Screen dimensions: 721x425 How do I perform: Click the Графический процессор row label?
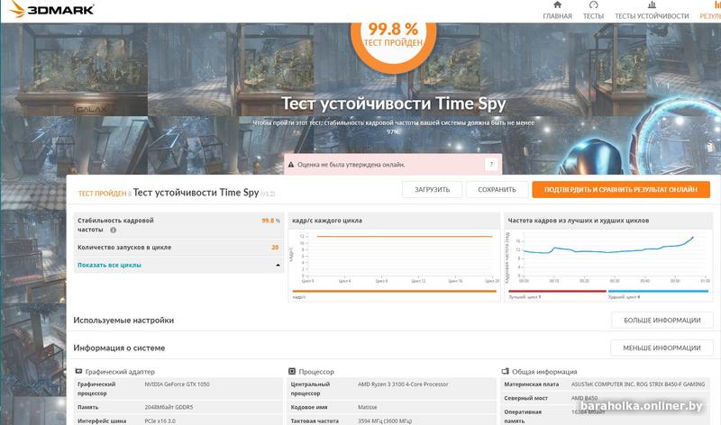click(96, 389)
